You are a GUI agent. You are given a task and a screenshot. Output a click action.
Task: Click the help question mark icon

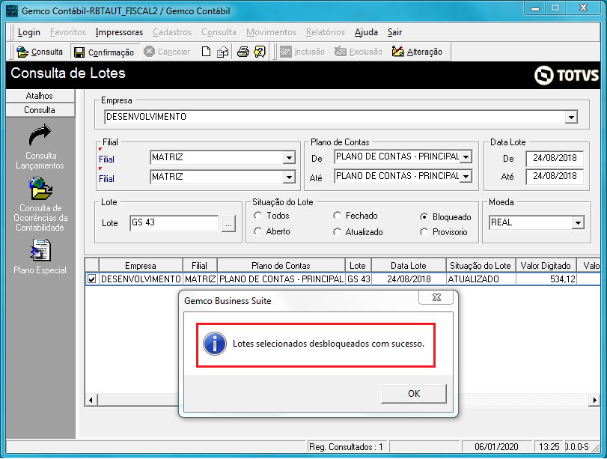[260, 52]
